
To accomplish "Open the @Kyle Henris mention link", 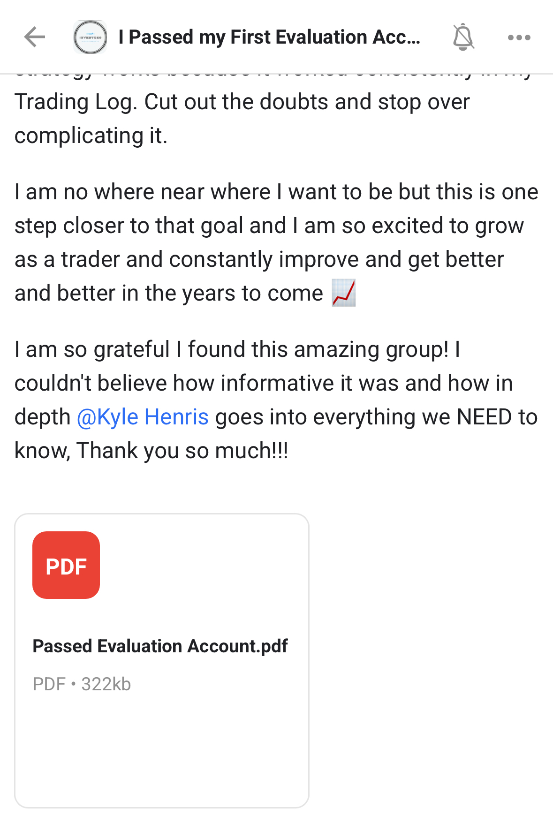I will (143, 417).
